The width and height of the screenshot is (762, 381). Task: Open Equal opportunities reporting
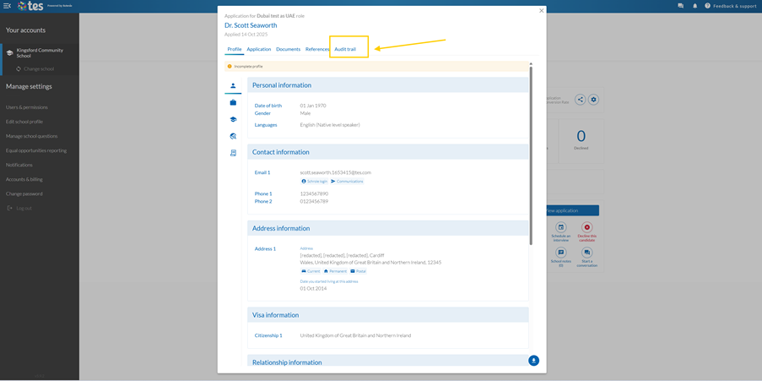pos(36,150)
